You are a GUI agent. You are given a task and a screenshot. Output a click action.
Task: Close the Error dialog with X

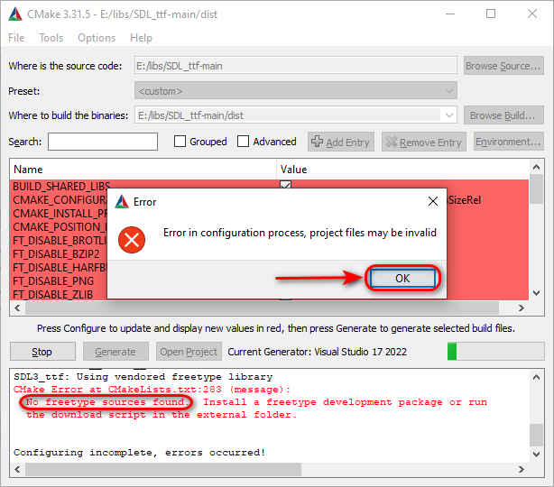[432, 201]
